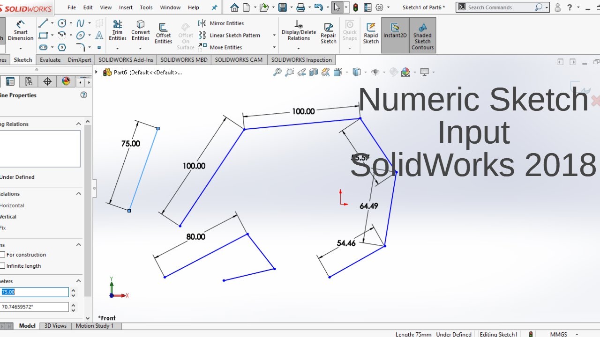Click the Print icon
This screenshot has width=600, height=337.
300,7
